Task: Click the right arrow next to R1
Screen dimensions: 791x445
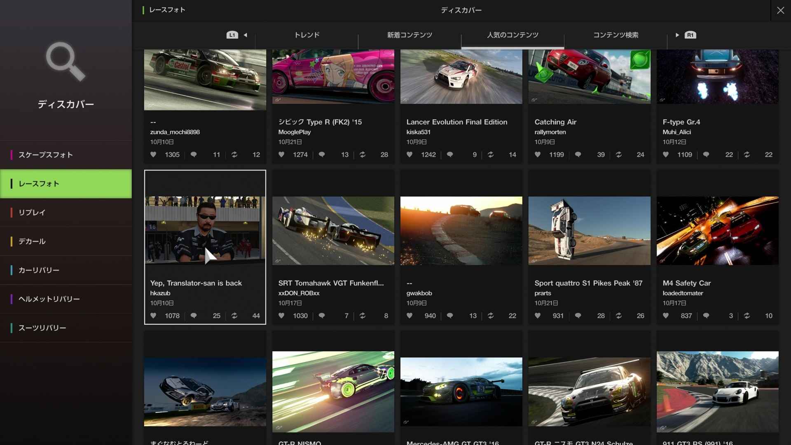Action: (x=677, y=35)
